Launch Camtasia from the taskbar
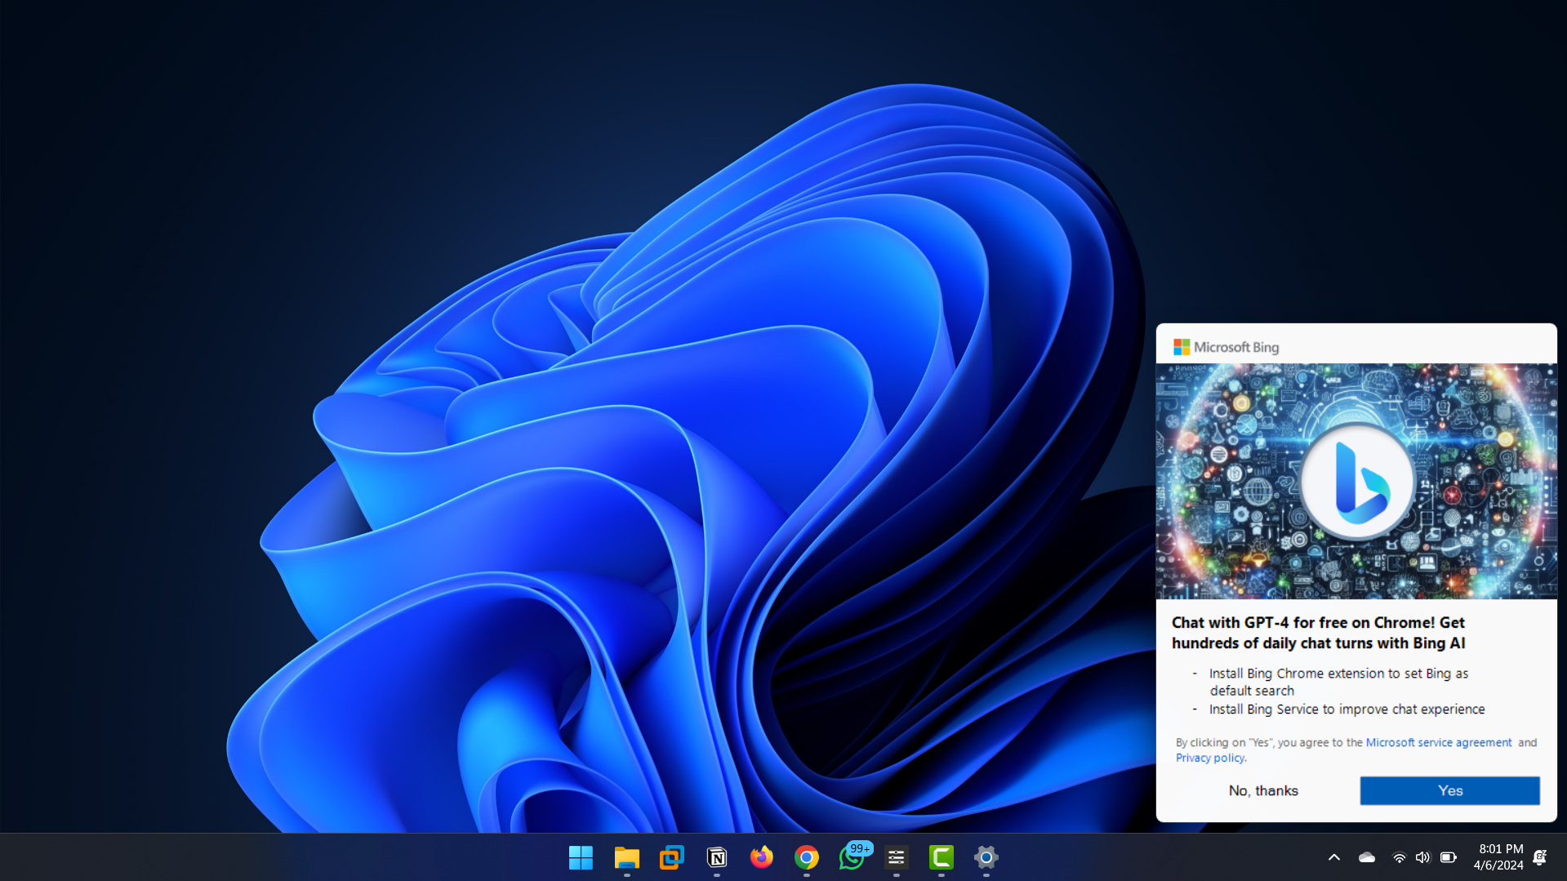Viewport: 1567px width, 881px height. tap(941, 857)
